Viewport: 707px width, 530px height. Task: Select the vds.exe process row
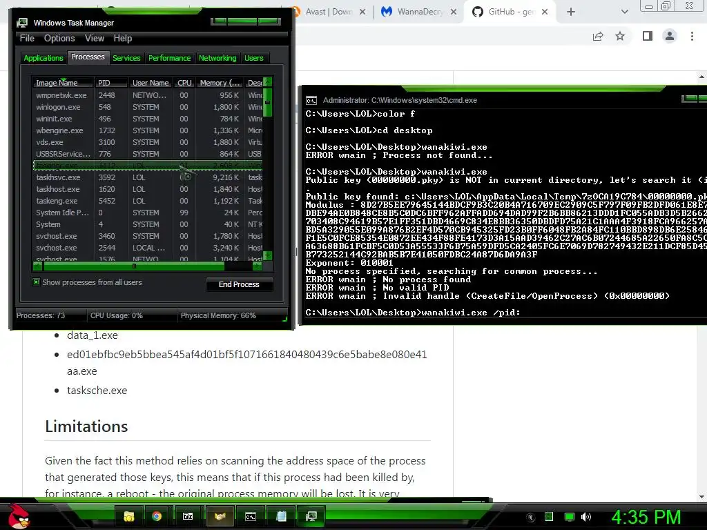[x=148, y=142]
